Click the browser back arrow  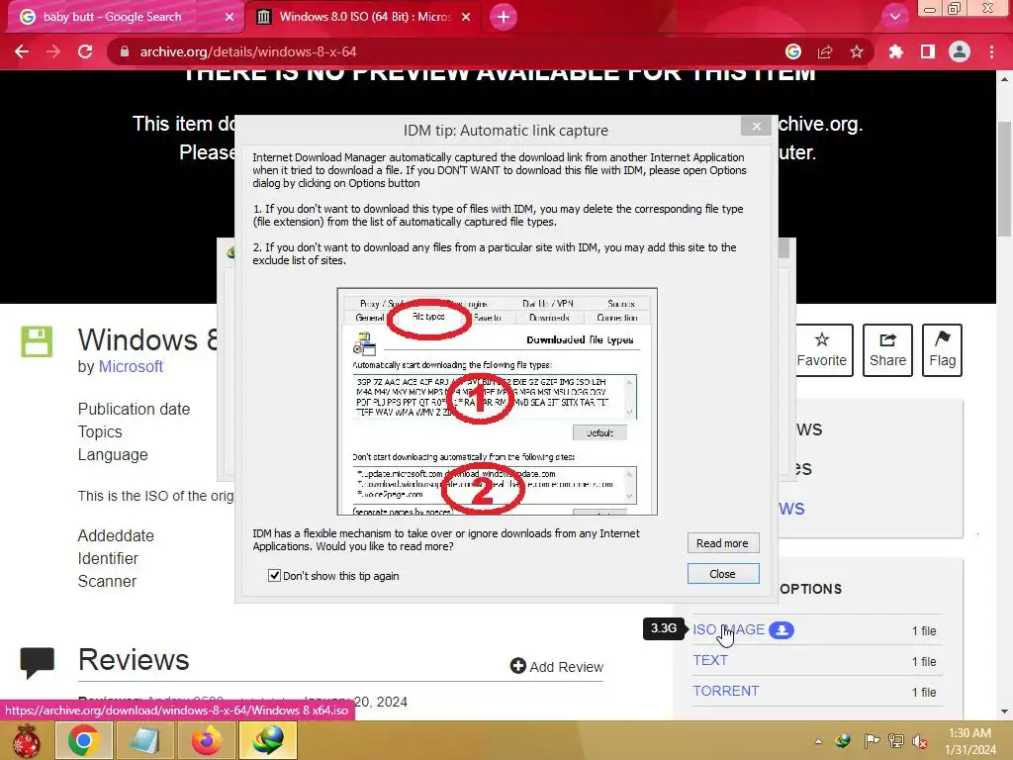pyautogui.click(x=22, y=51)
